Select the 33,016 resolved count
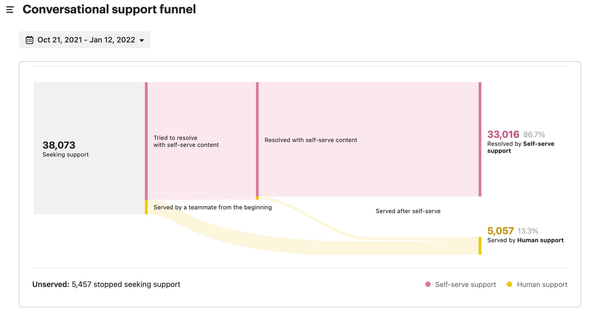Viewport: 592px width, 314px height. pyautogui.click(x=503, y=135)
